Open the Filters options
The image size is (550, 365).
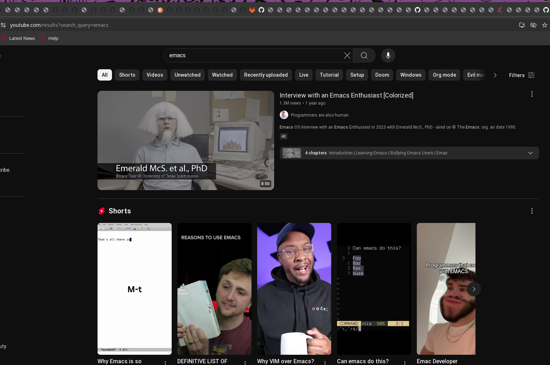click(x=521, y=75)
